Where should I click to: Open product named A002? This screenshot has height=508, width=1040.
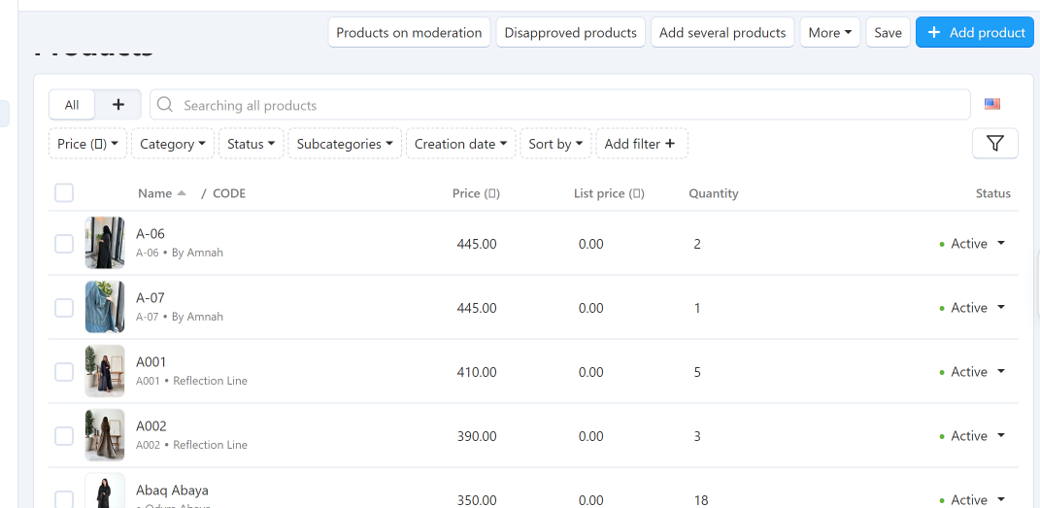(x=151, y=425)
